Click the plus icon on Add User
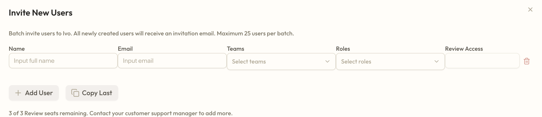Image resolution: width=542 pixels, height=117 pixels. coord(18,93)
